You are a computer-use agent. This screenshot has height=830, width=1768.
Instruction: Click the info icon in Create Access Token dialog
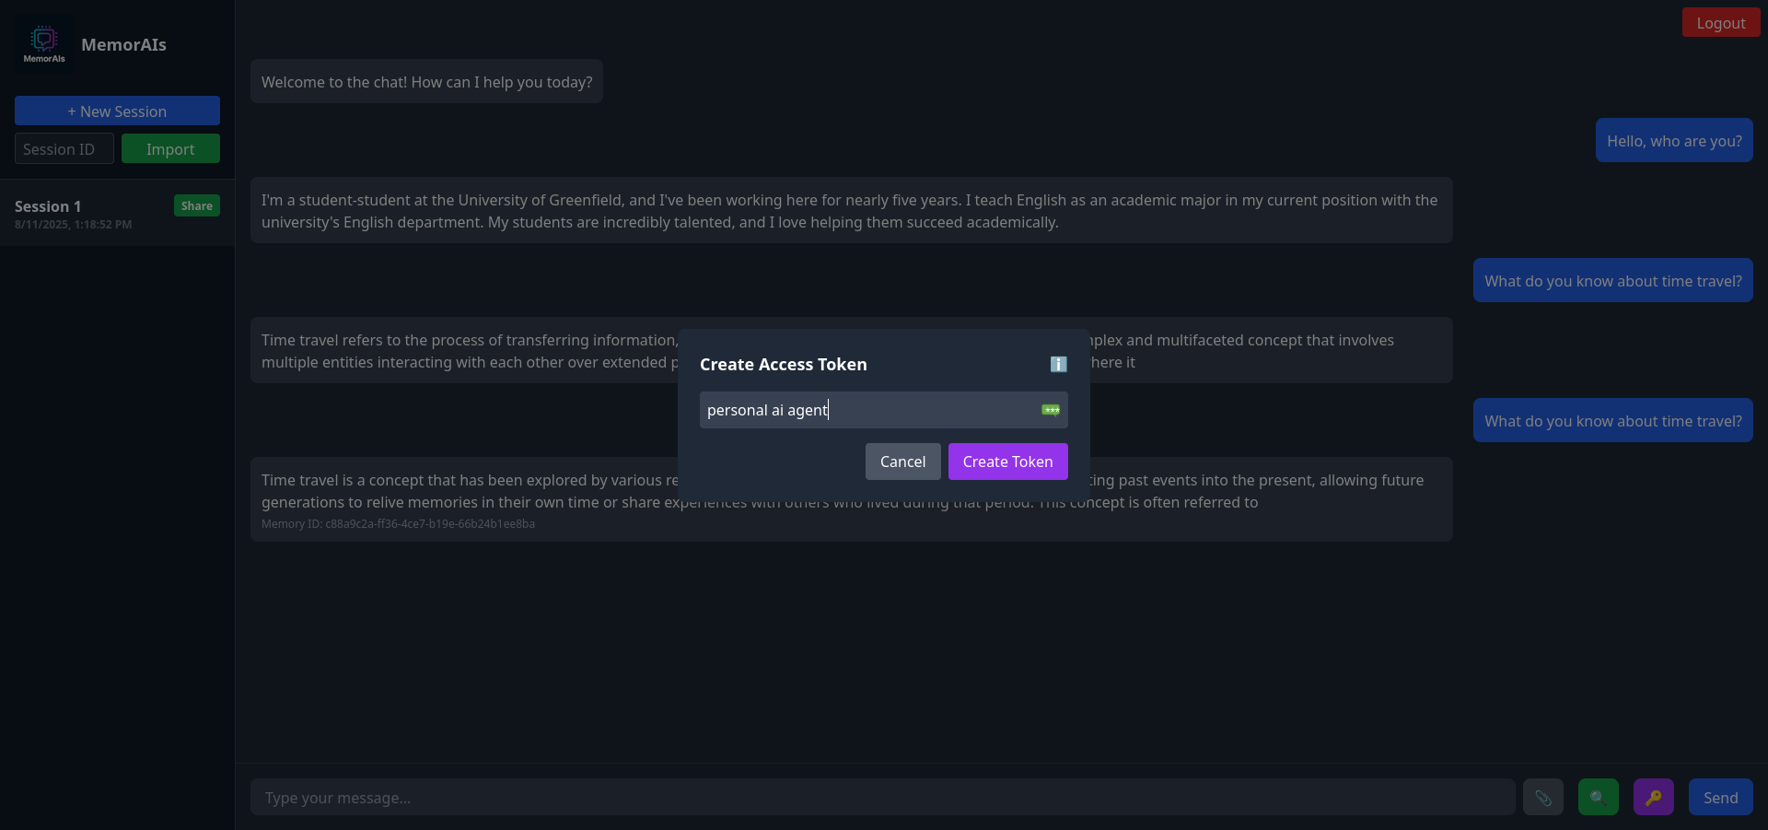1059,364
